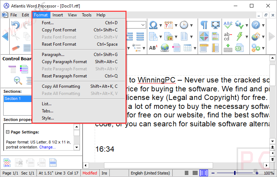Click the colored list icon in Control Board

24,69
